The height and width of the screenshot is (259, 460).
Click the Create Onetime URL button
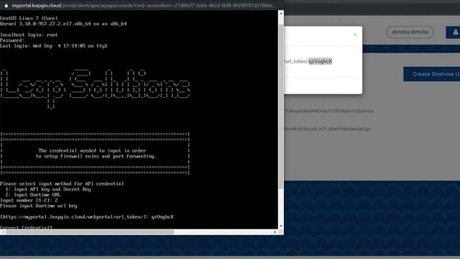coord(432,74)
